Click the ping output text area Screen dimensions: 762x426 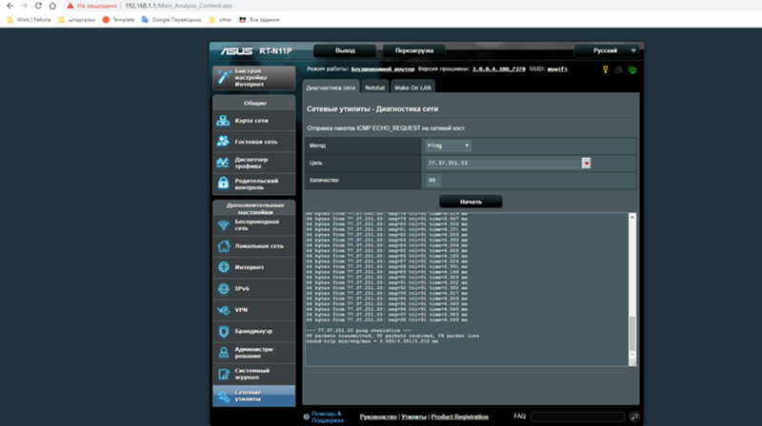pyautogui.click(x=467, y=289)
